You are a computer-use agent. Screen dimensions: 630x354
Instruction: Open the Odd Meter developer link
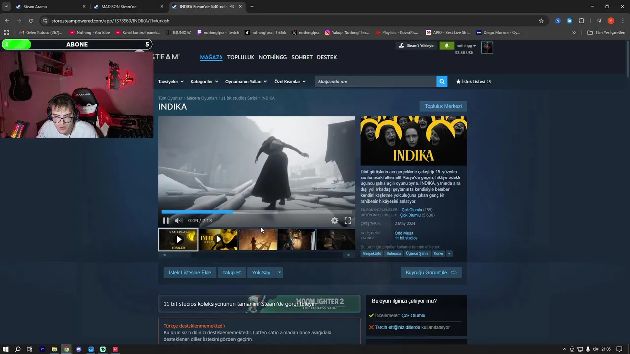[404, 233]
